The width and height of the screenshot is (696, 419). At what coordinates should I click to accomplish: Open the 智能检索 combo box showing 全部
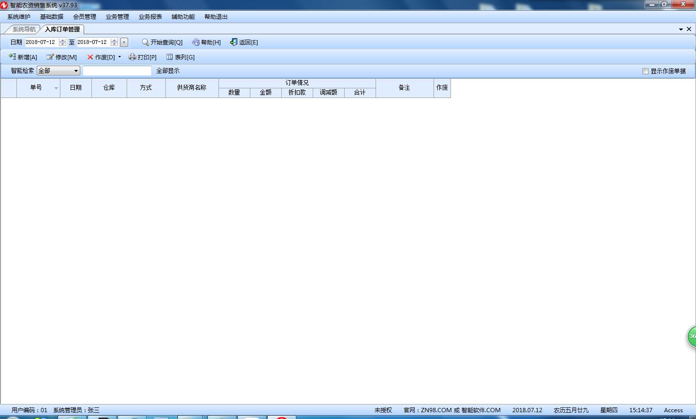(58, 71)
